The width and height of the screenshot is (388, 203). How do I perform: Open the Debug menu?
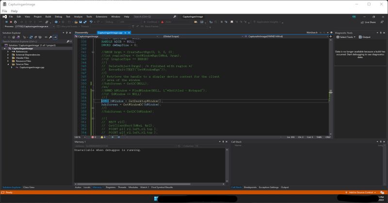point(58,17)
